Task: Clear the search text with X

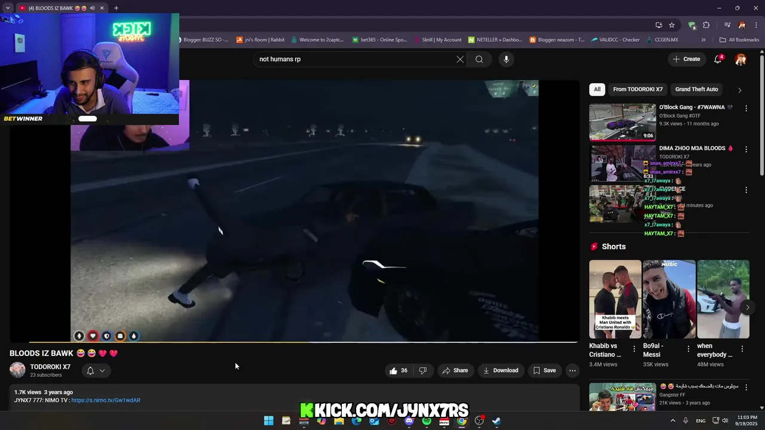Action: [460, 59]
